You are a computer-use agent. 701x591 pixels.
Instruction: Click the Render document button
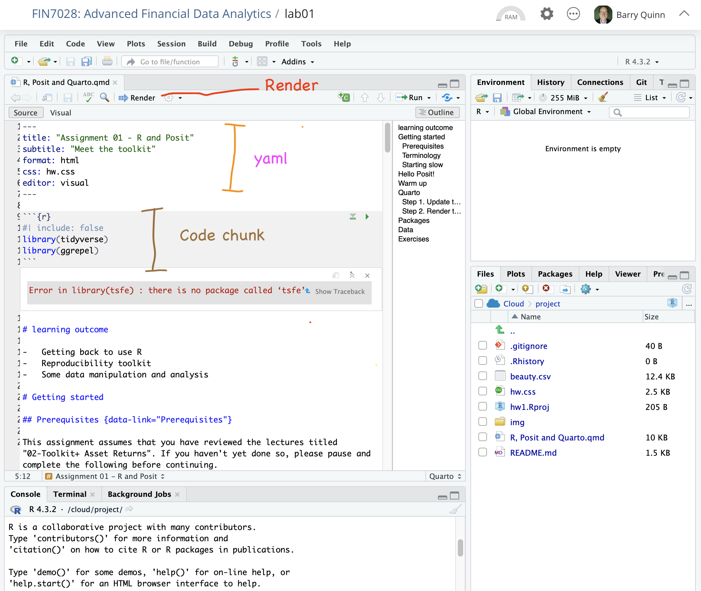point(137,98)
